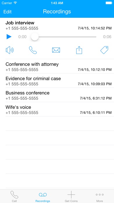The image size is (114, 203).
Task: Select the Recordings tab
Action: pyautogui.click(x=43, y=196)
